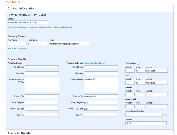The width and height of the screenshot is (177, 135).
Task: Select the Physical Postal / Zip Code field 2164
Action: [100, 109]
